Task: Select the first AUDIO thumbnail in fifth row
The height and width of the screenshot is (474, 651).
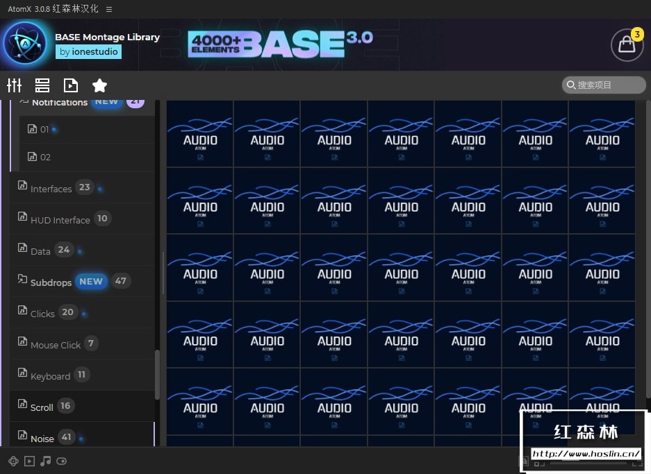Action: (200, 402)
